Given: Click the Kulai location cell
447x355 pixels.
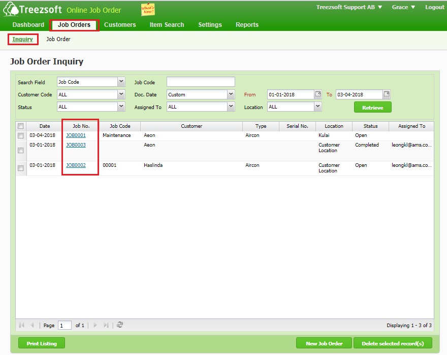Looking at the screenshot, I should (324, 135).
